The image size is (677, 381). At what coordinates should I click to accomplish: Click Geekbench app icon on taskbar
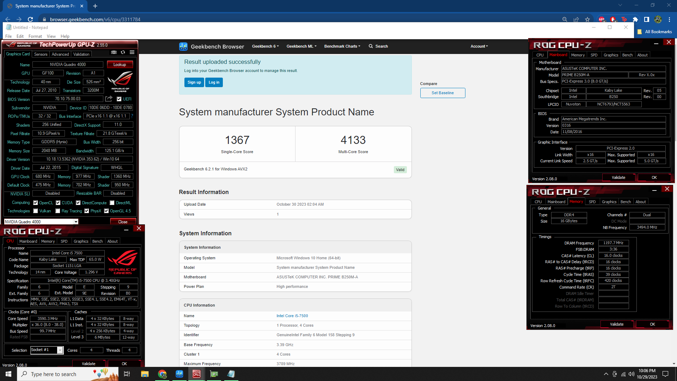click(x=179, y=374)
